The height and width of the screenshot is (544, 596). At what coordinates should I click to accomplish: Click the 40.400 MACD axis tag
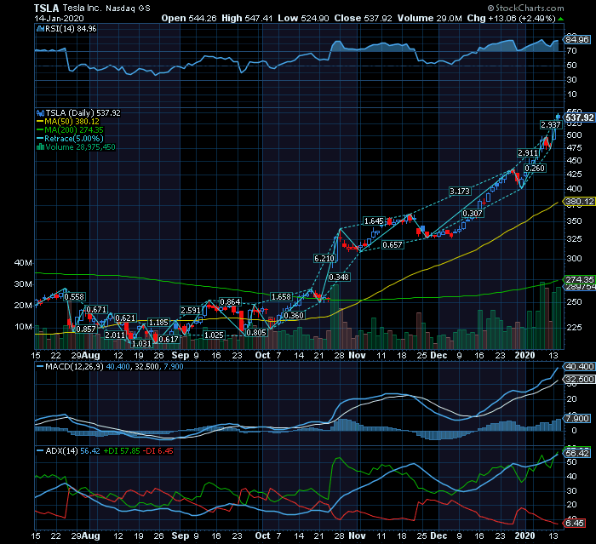[579, 367]
